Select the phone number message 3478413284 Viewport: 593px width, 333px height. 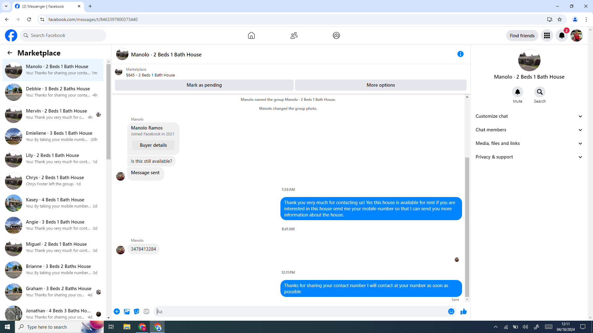[143, 249]
